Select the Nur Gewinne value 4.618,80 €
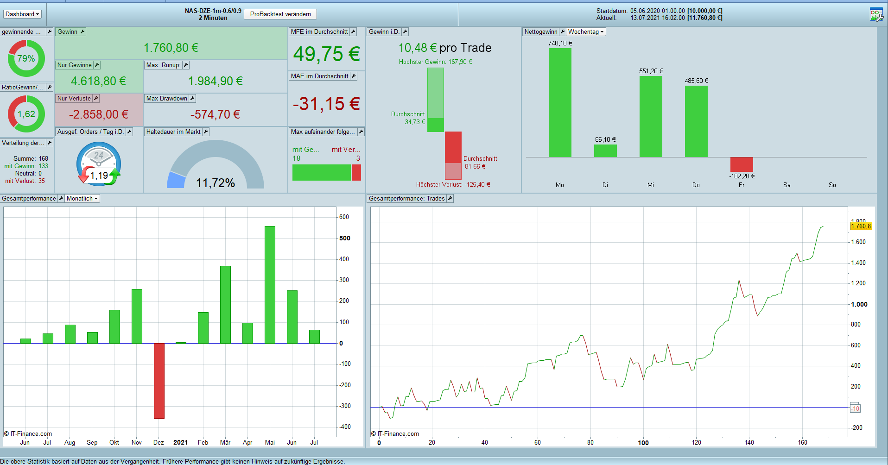 [98, 81]
